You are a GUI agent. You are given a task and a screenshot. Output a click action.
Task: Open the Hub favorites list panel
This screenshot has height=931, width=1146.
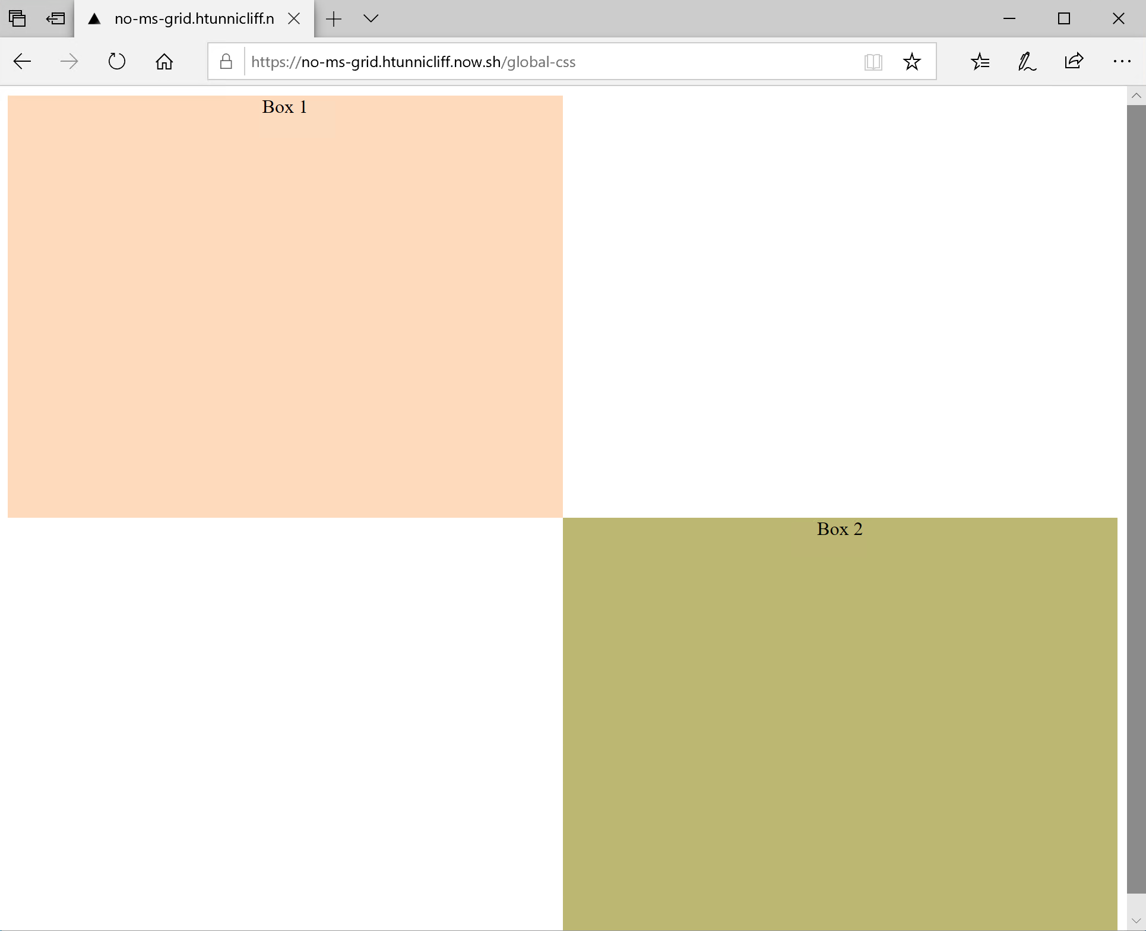[980, 61]
